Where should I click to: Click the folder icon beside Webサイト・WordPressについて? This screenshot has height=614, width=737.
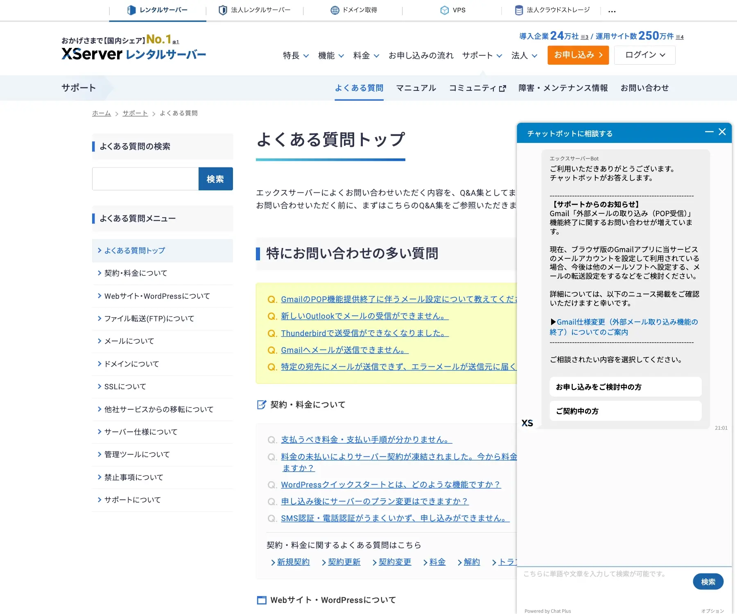[x=261, y=600]
